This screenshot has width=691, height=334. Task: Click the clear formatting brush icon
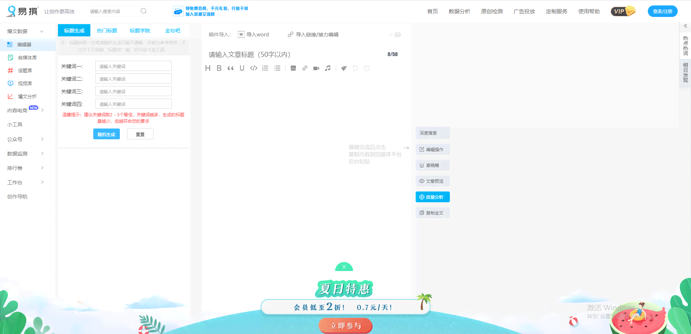(x=344, y=68)
